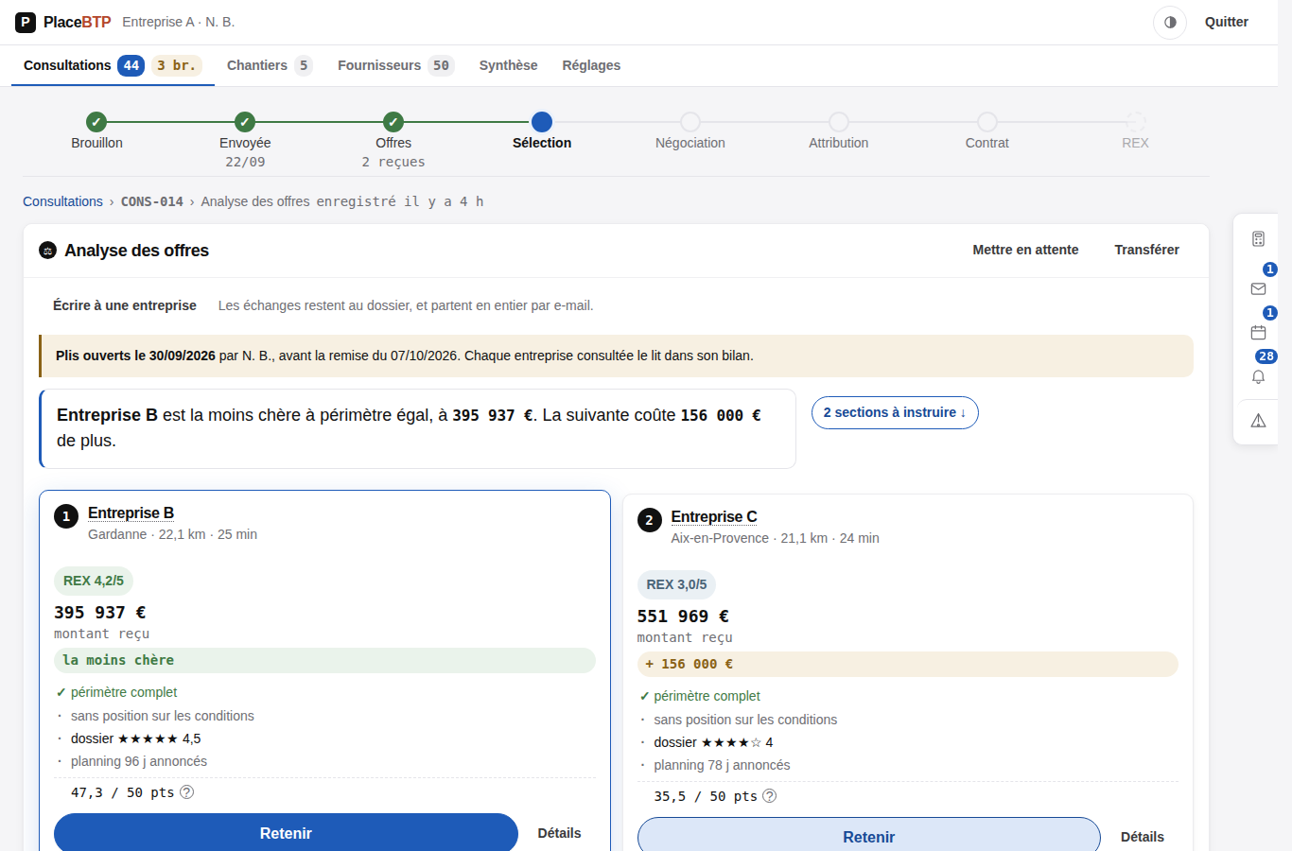Switch to the Chantiers tab
Viewport: 1292px width, 851px height.
(270, 65)
